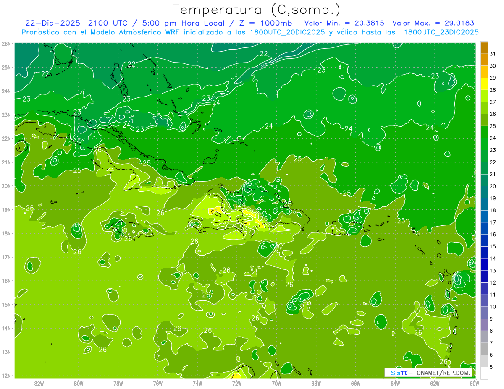Click the legend value '15'

tap(493, 247)
